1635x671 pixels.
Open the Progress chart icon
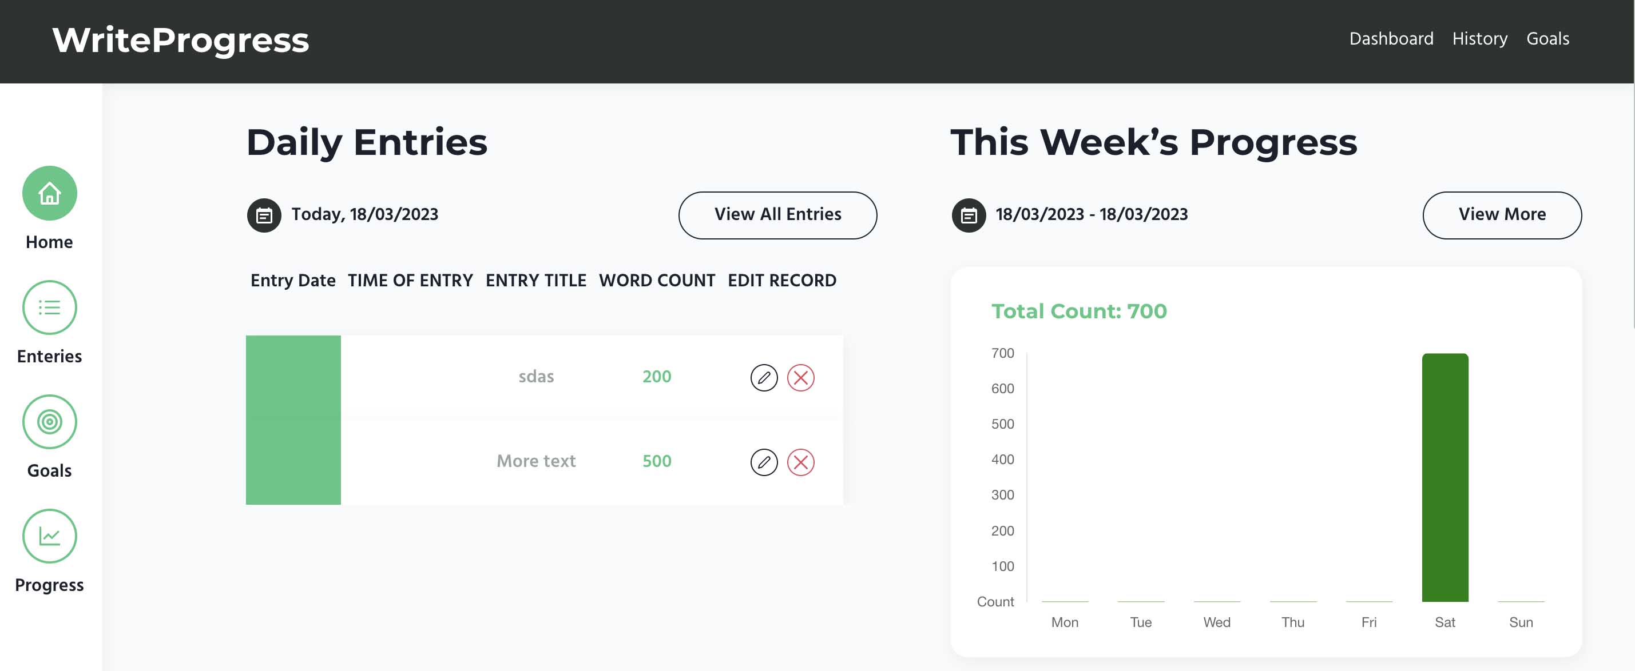click(50, 536)
